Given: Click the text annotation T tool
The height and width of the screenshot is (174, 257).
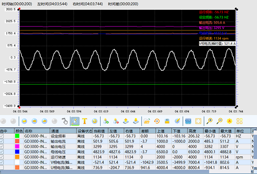Looking at the screenshot, I should 84,121.
